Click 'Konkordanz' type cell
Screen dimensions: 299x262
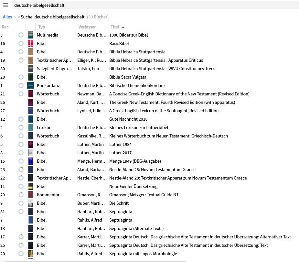click(x=48, y=85)
